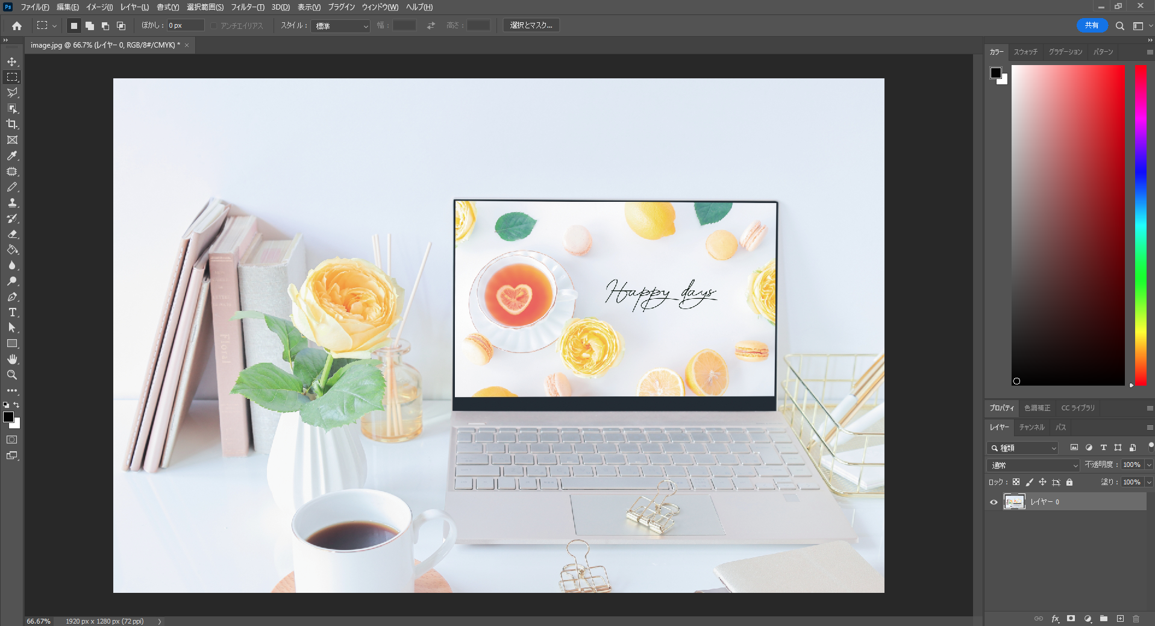This screenshot has width=1155, height=626.
Task: Toggle visibility of レイヤー 0 layer
Action: [994, 502]
